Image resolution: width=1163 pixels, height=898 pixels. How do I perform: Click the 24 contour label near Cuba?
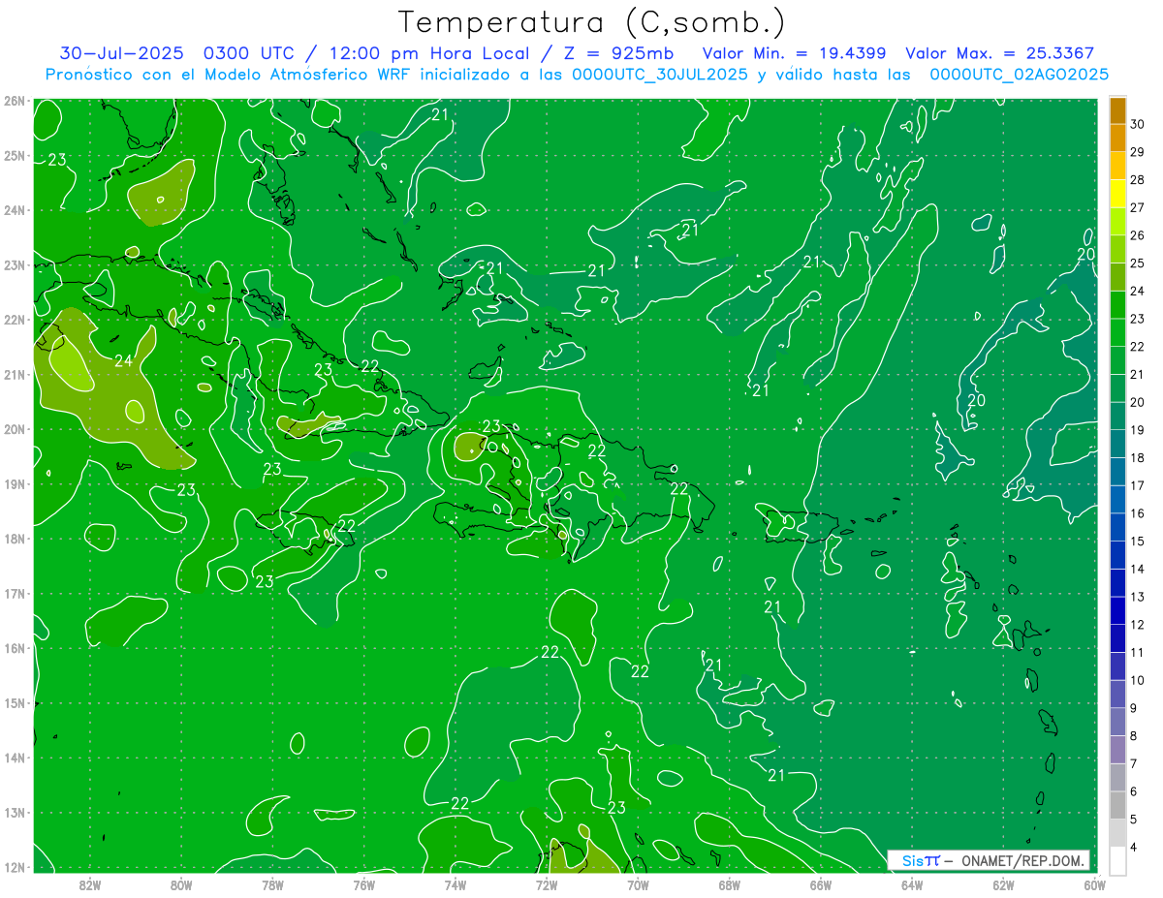click(123, 361)
